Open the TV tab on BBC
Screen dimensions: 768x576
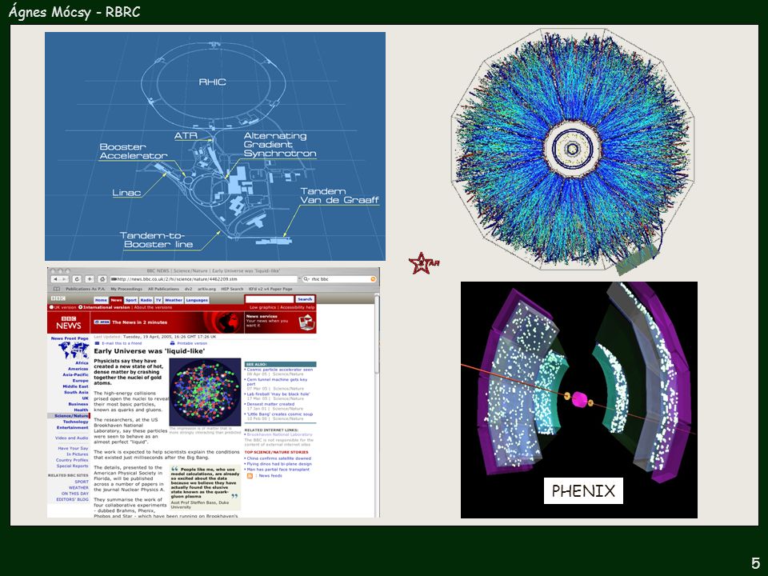[x=158, y=300]
